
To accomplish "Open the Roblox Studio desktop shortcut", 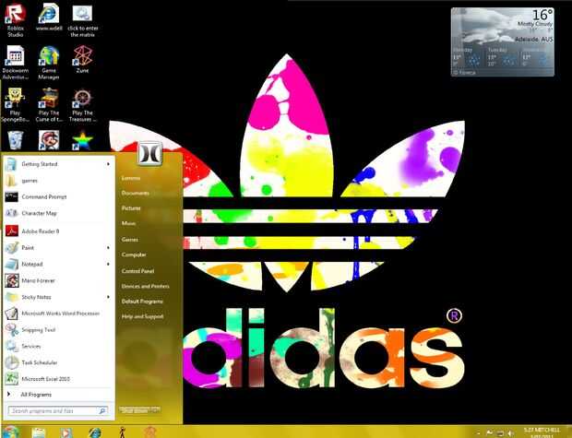I will [16, 21].
